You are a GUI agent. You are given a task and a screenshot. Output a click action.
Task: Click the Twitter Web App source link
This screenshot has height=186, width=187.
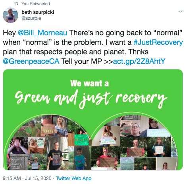pyautogui.click(x=73, y=178)
